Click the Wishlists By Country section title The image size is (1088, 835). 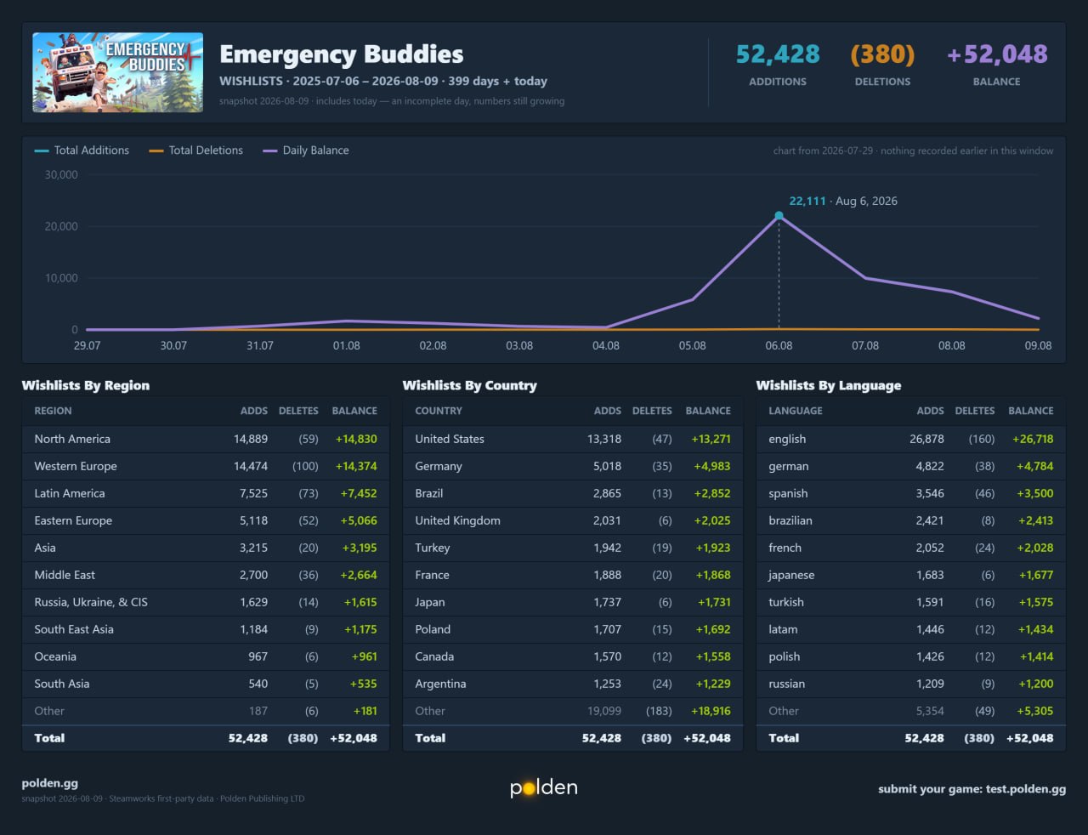tap(470, 385)
